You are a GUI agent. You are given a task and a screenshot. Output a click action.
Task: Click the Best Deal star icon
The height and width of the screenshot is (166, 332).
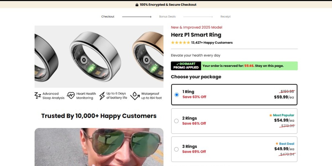pyautogui.click(x=276, y=144)
